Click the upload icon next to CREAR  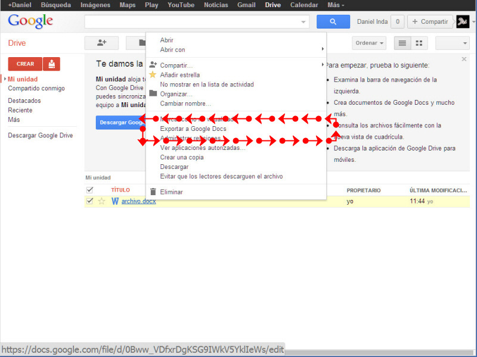52,64
